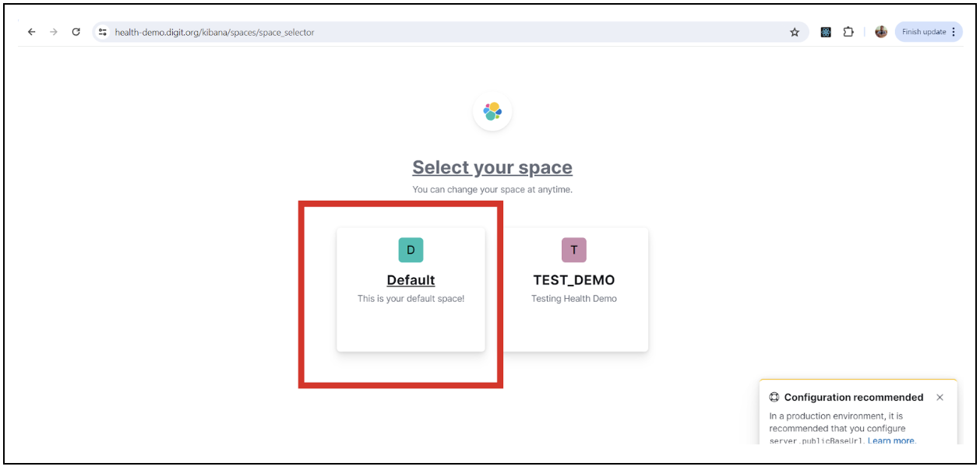Click the browser back arrow
This screenshot has width=980, height=470.
point(31,32)
